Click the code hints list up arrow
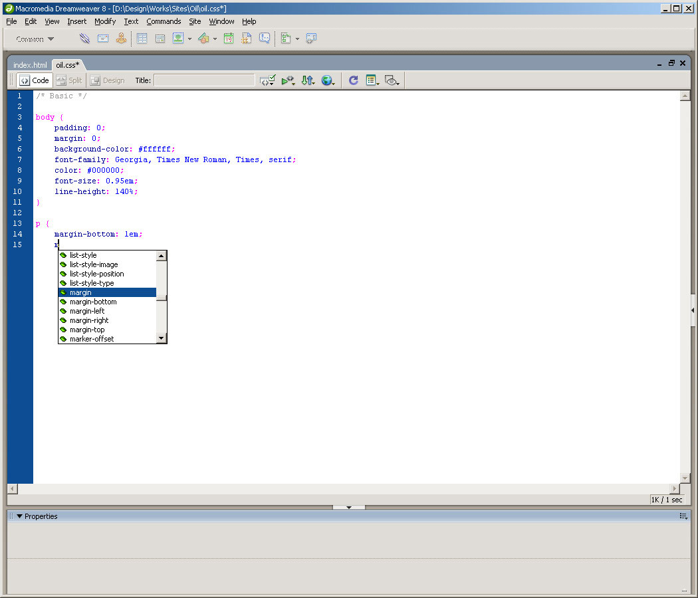This screenshot has height=598, width=698. click(161, 255)
